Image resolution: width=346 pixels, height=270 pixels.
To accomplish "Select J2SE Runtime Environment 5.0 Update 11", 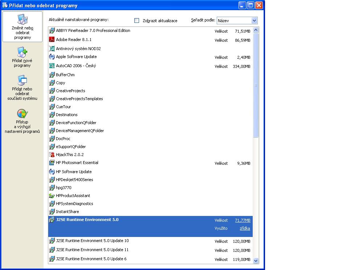I will [151, 250].
